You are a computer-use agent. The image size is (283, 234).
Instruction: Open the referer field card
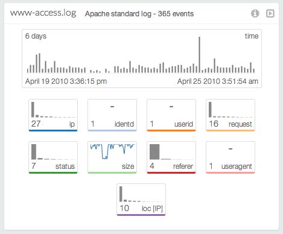pos(171,157)
